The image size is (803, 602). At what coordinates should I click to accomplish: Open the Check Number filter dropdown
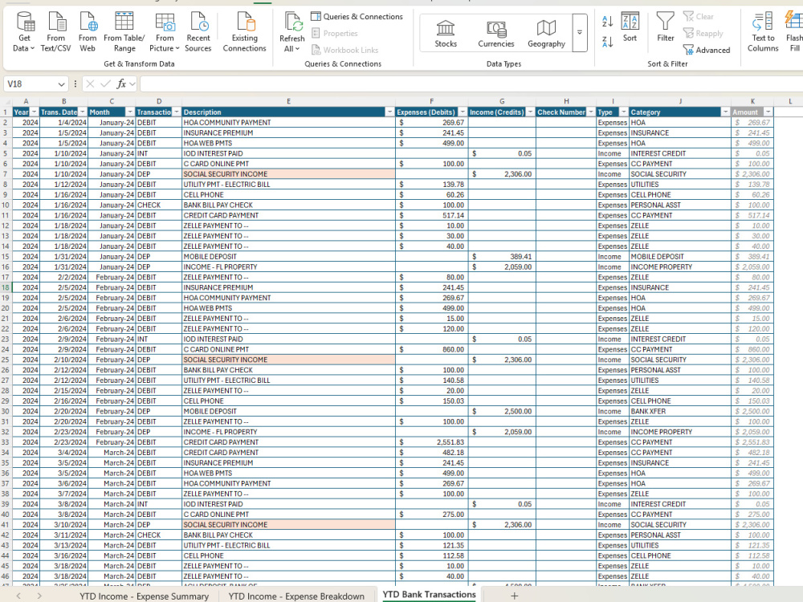pyautogui.click(x=591, y=112)
